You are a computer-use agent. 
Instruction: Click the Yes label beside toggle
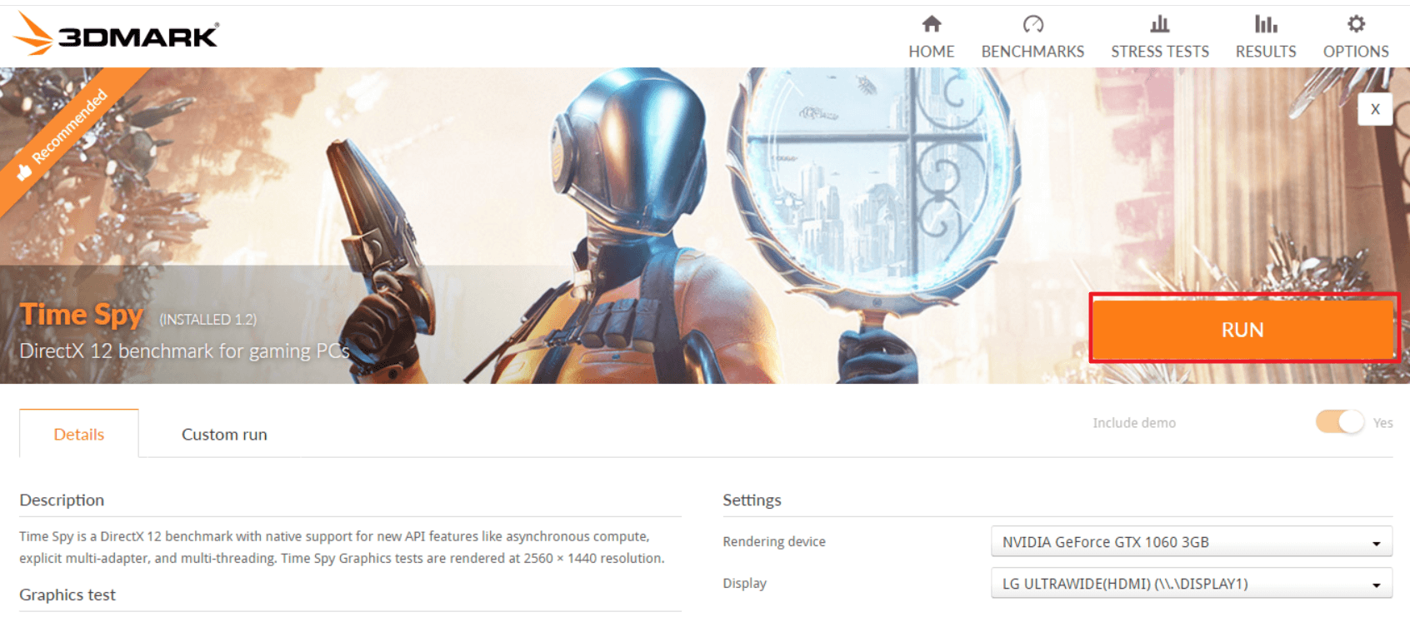[x=1383, y=423]
